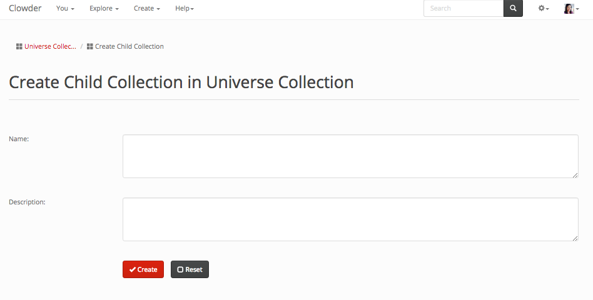
Task: Focus the Search text box
Action: click(464, 9)
